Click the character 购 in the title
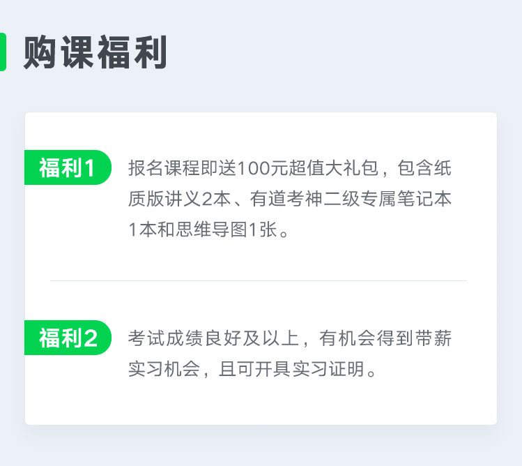 (40, 52)
